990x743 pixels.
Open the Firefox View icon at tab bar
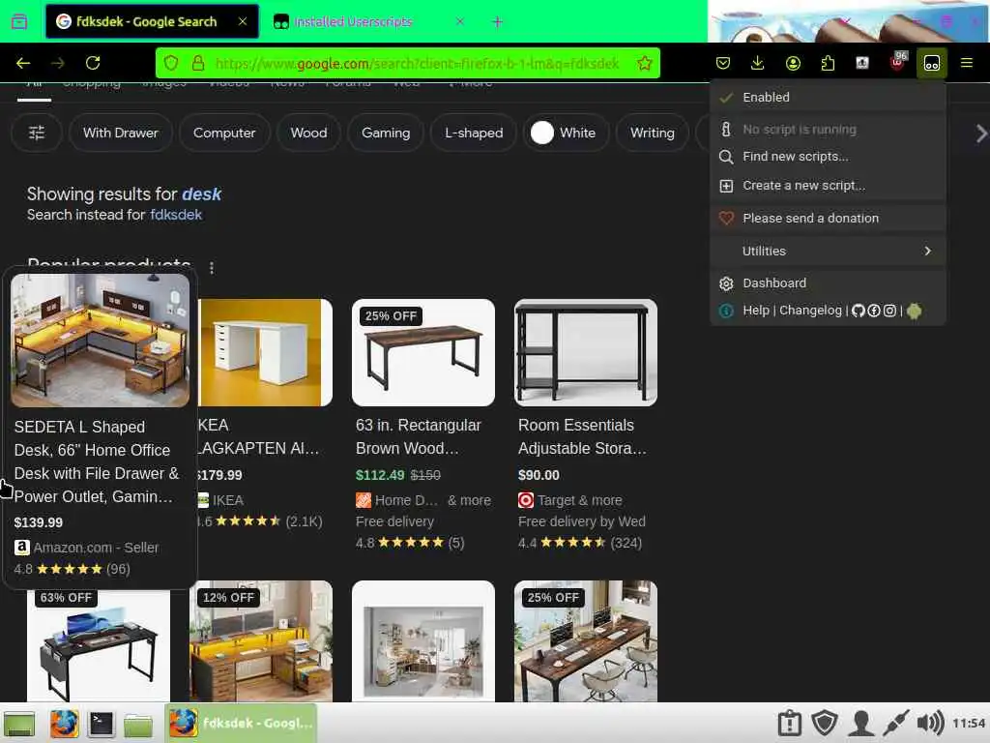pyautogui.click(x=19, y=21)
